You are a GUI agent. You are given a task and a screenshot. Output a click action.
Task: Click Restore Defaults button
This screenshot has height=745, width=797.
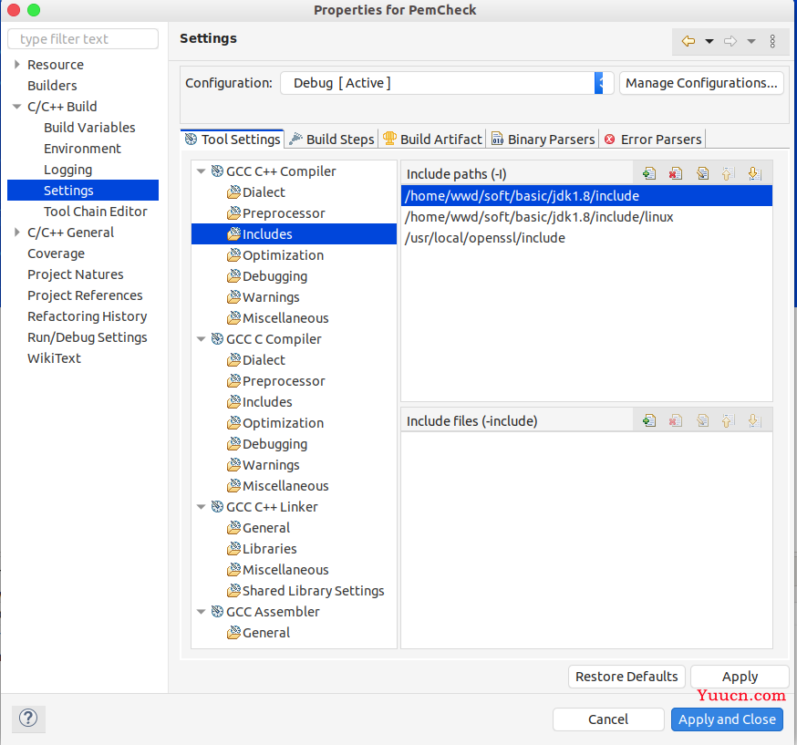[626, 677]
